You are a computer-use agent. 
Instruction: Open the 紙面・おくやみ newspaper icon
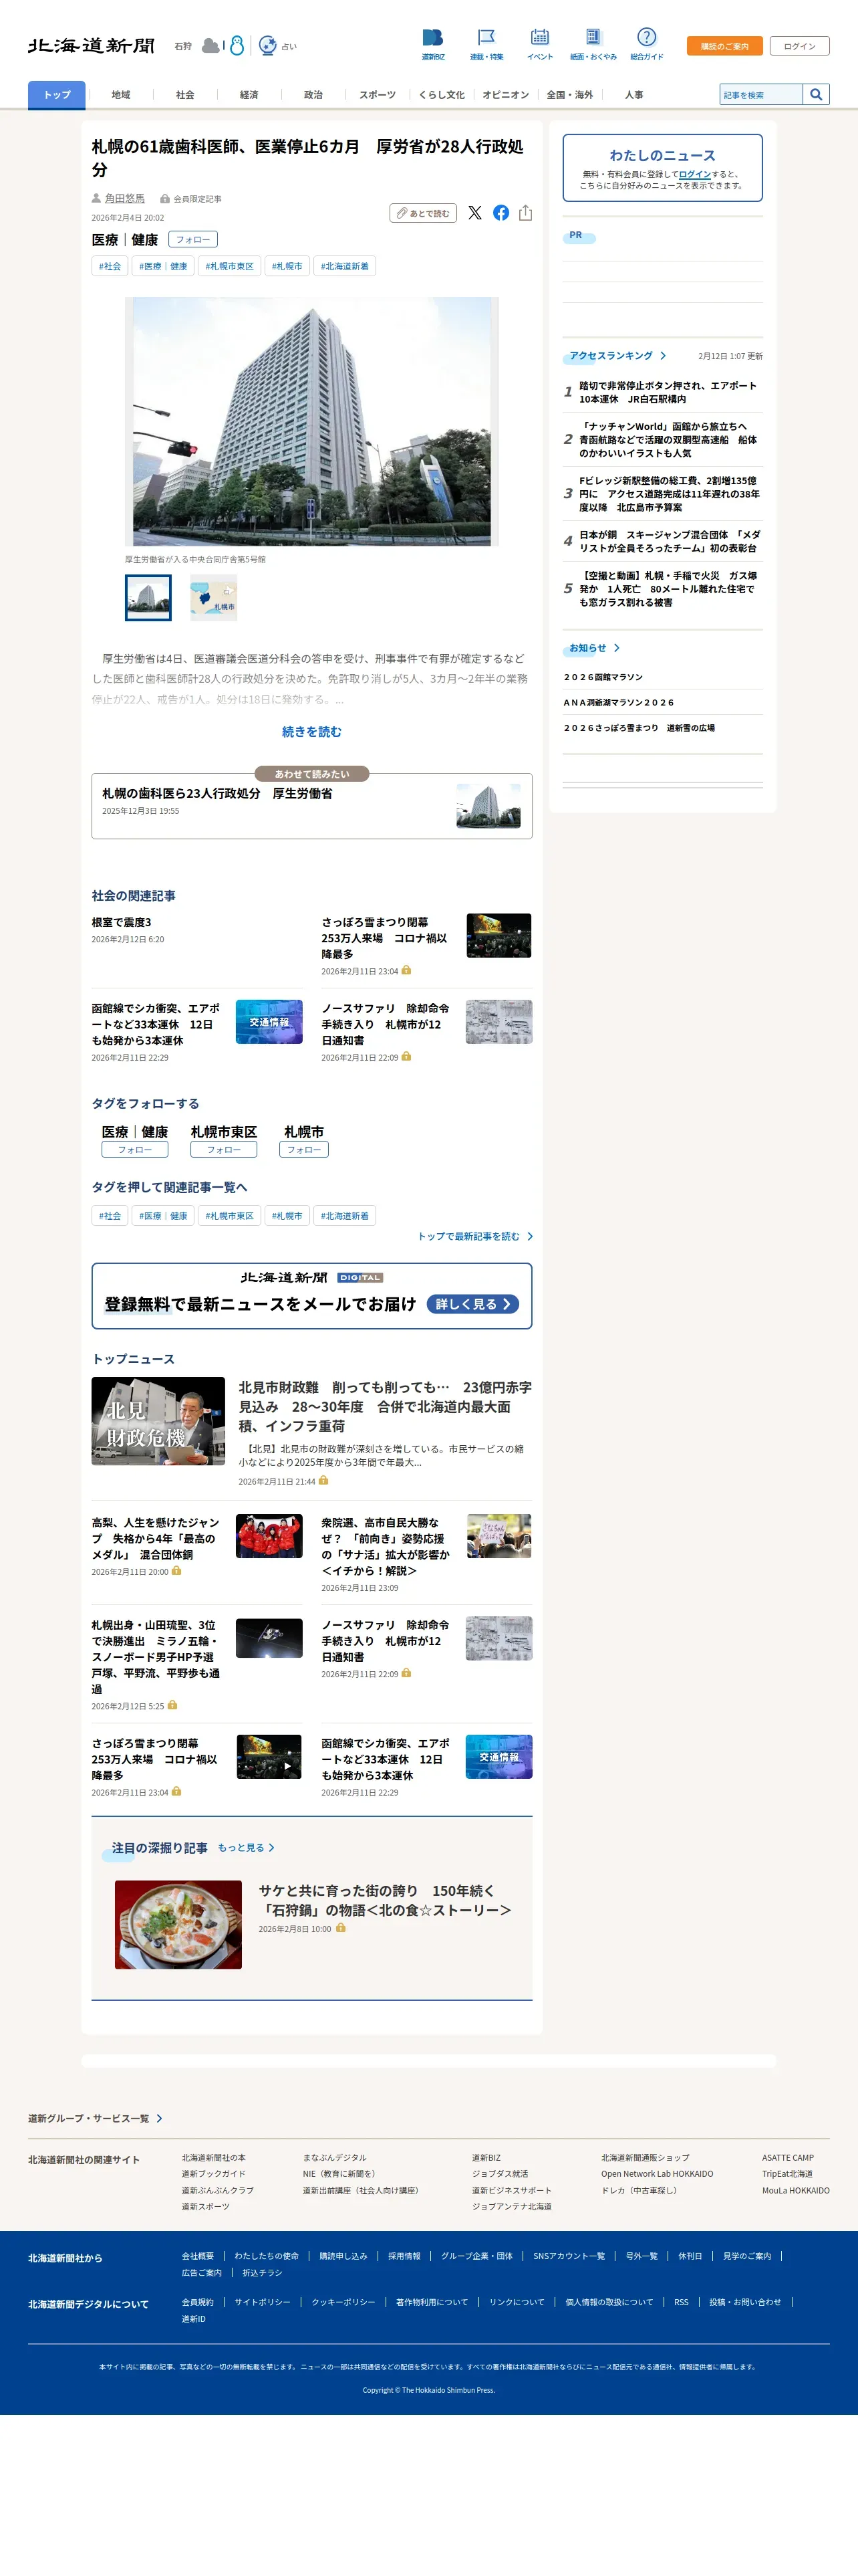593,38
